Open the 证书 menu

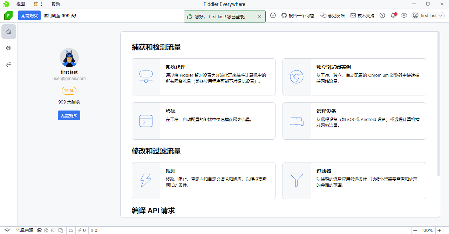pyautogui.click(x=38, y=4)
